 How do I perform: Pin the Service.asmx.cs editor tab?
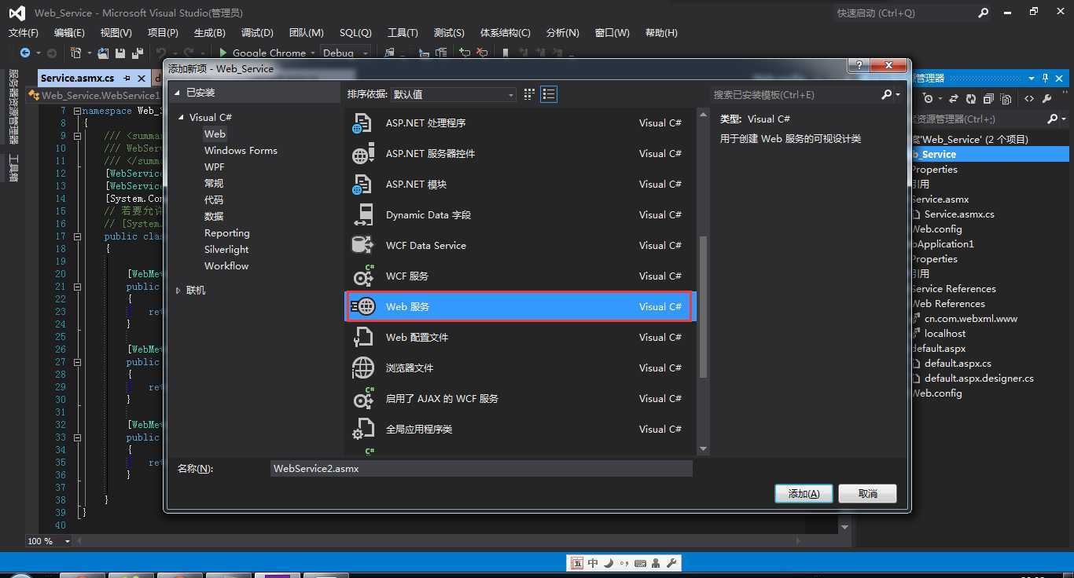coord(127,78)
